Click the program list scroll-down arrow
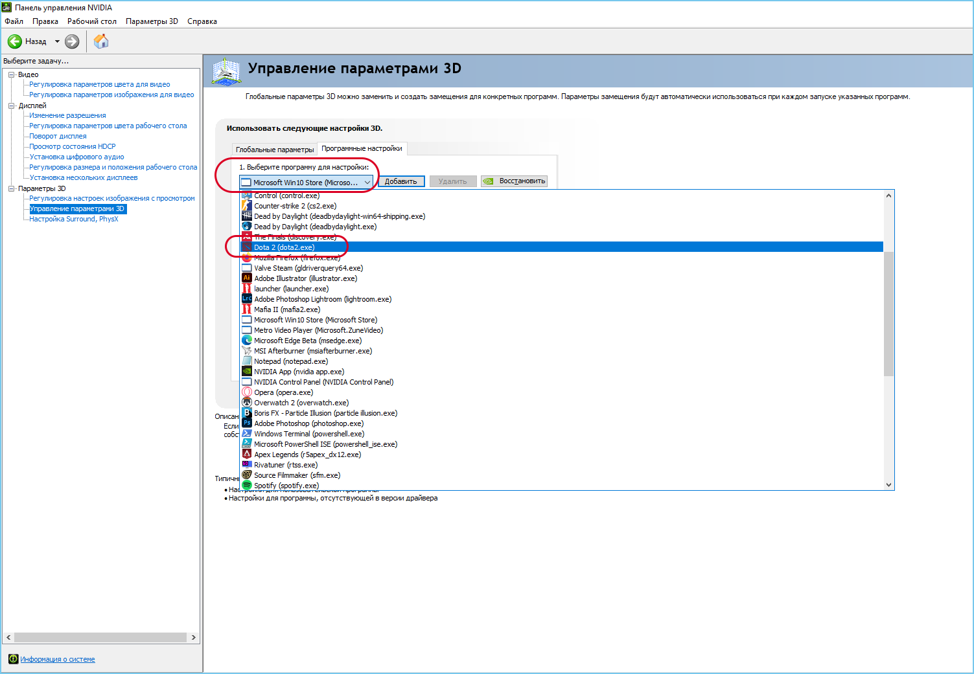This screenshot has height=674, width=974. pos(888,484)
